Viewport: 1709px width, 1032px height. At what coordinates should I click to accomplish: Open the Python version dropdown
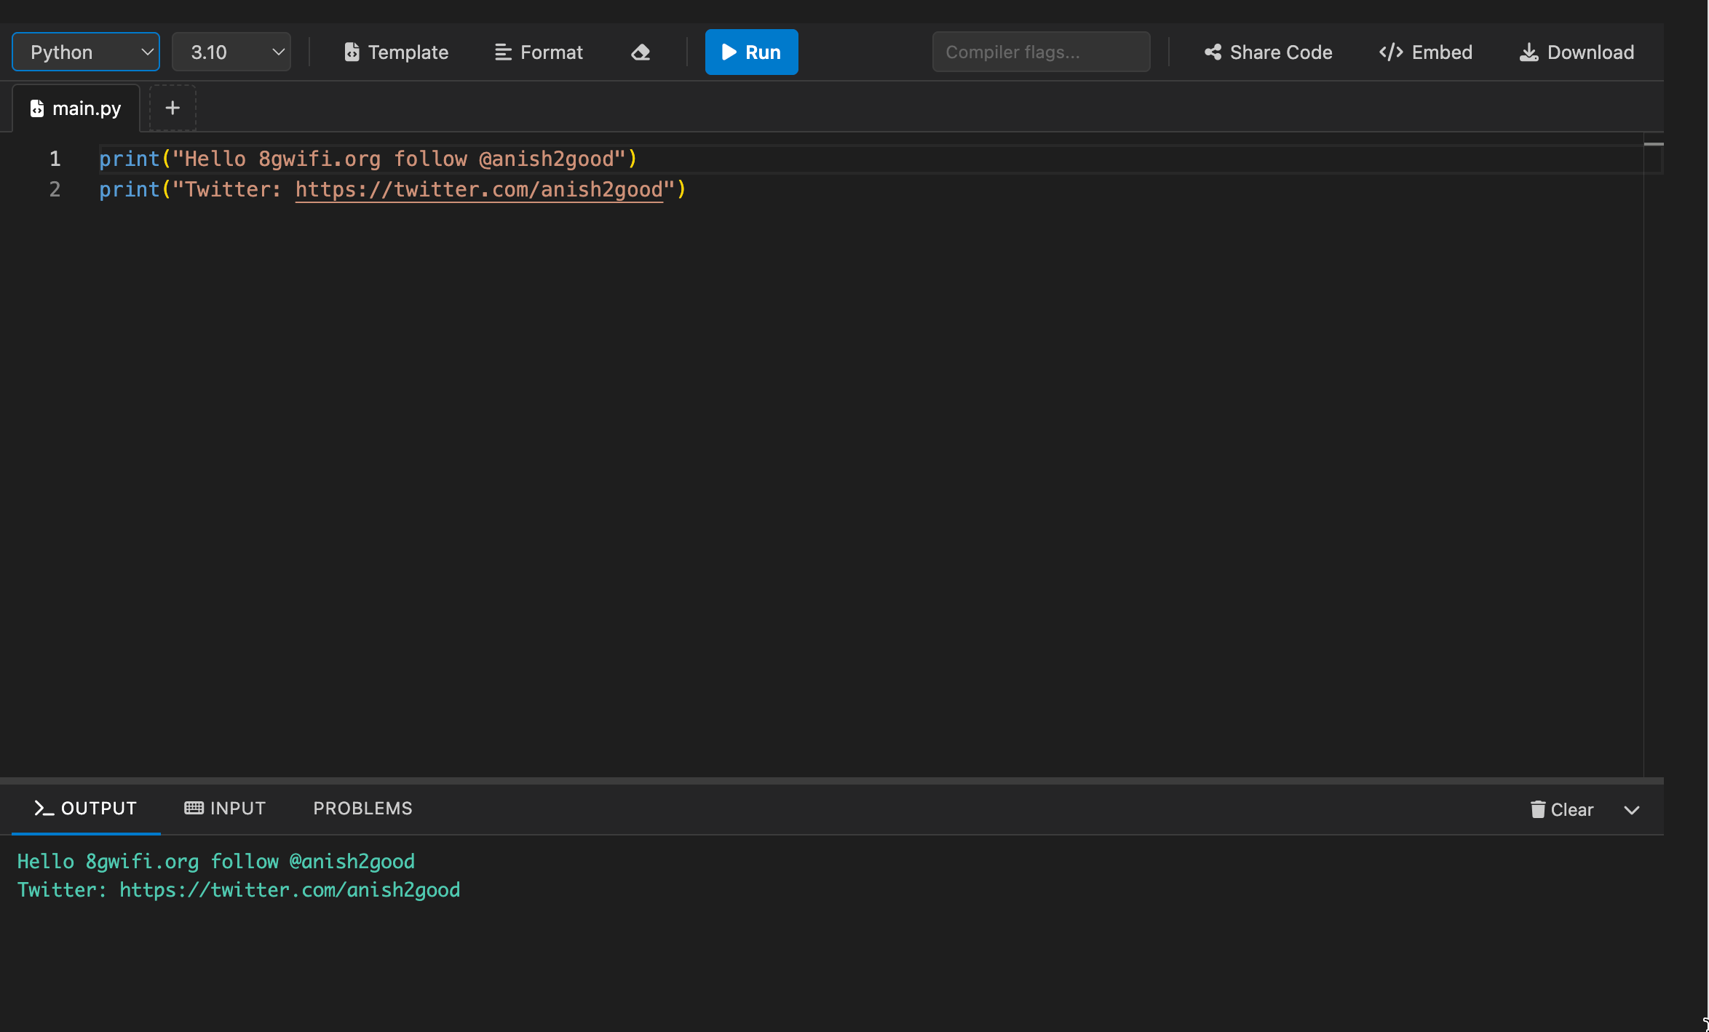coord(231,52)
